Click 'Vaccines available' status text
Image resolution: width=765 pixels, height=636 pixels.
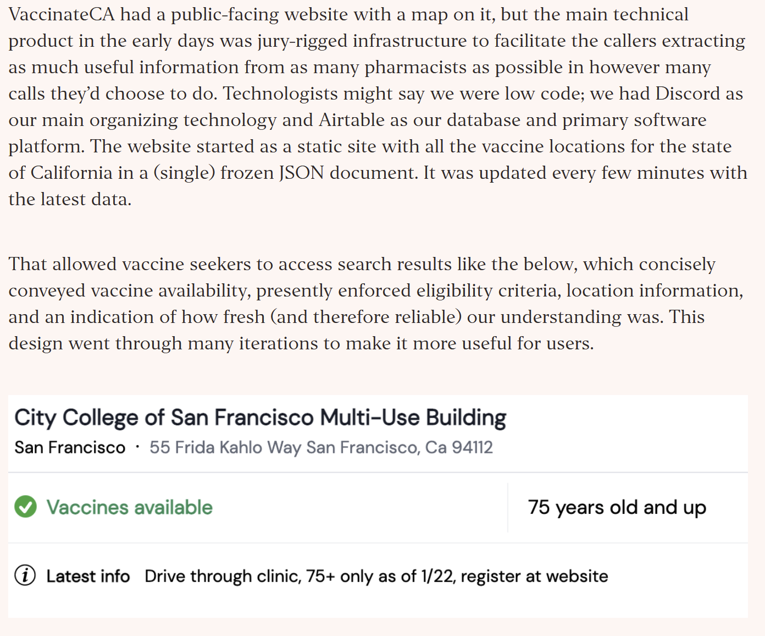click(x=129, y=507)
